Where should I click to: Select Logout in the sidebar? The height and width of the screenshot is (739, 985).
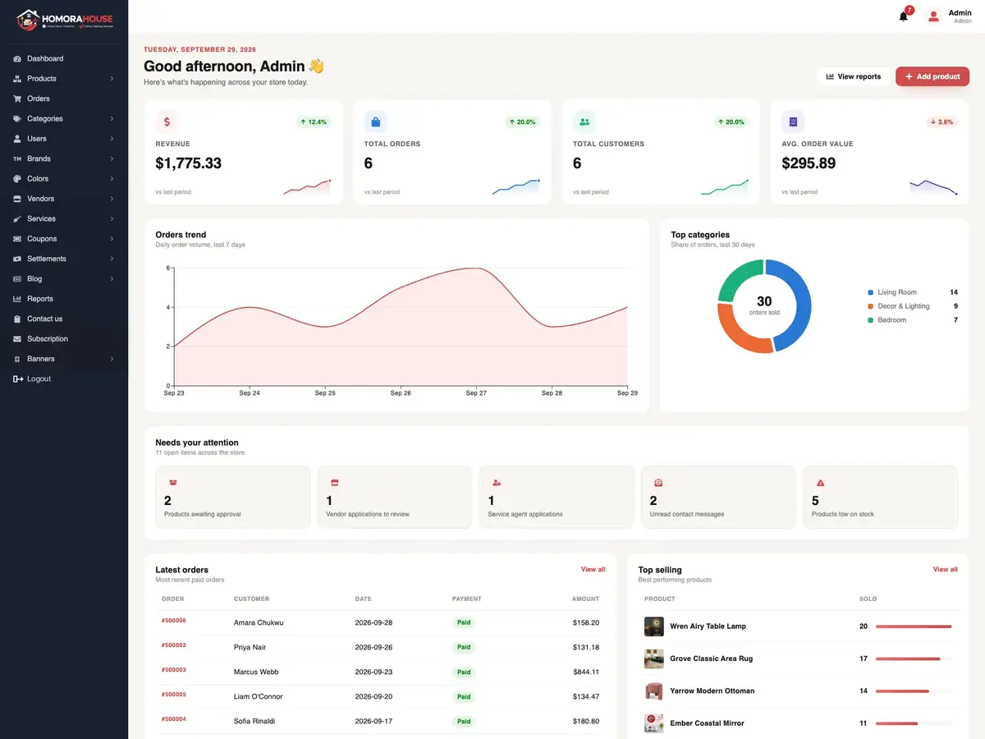click(64, 379)
